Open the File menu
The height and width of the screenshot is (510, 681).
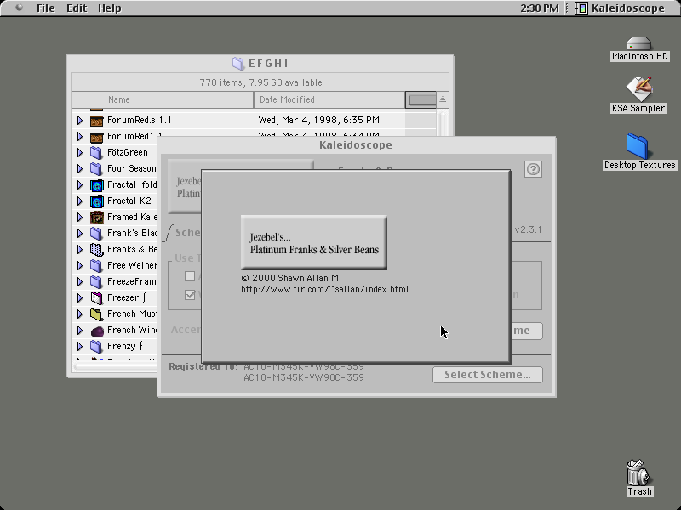pyautogui.click(x=46, y=8)
